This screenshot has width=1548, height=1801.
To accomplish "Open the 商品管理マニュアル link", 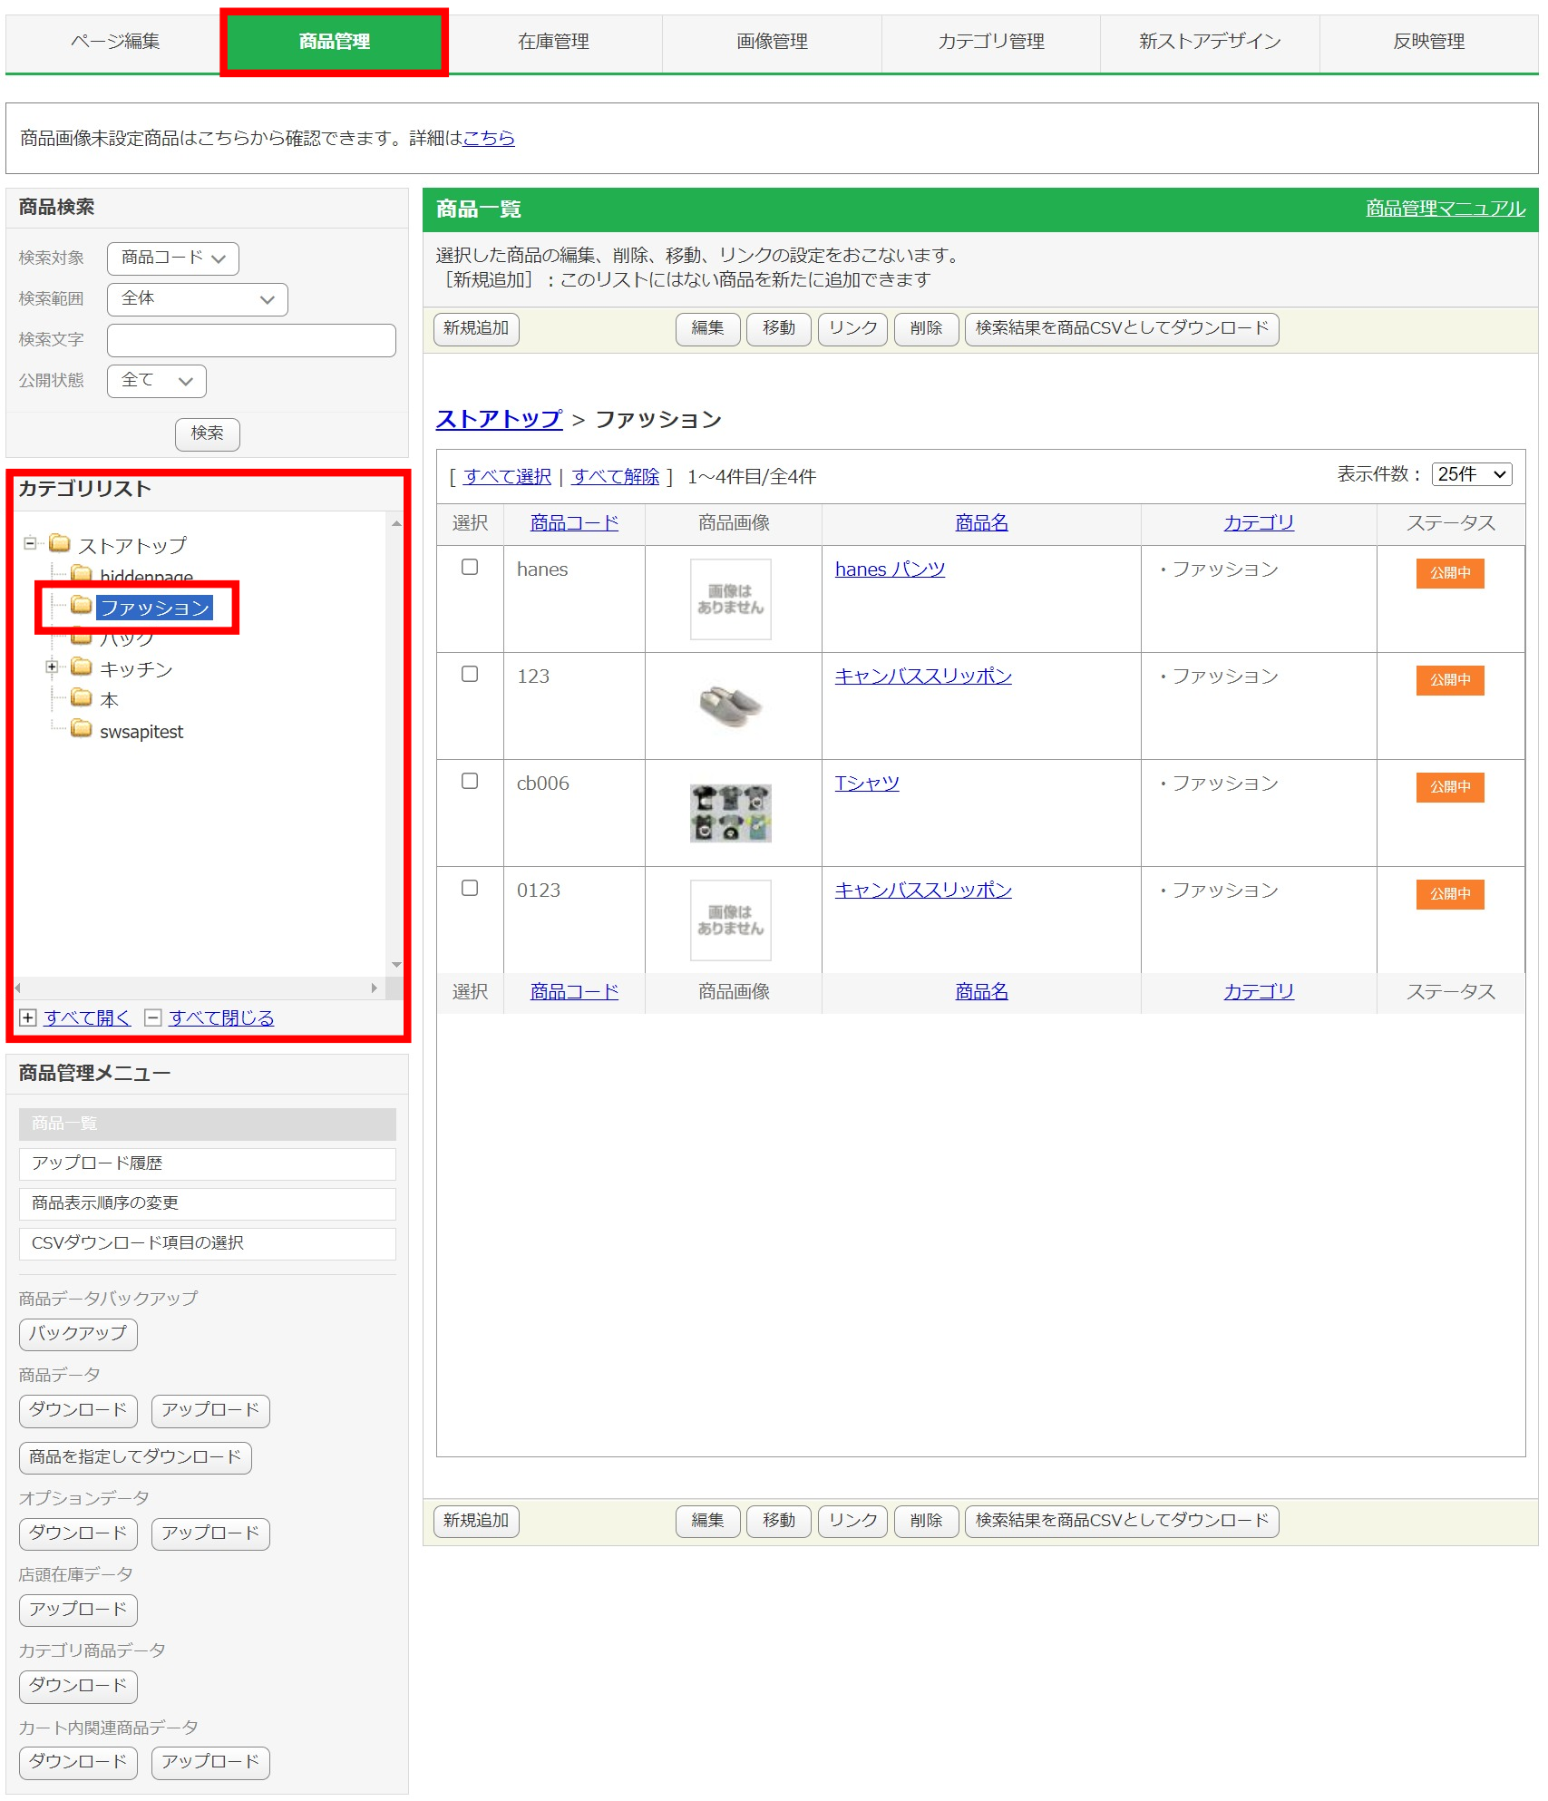I will coord(1446,209).
